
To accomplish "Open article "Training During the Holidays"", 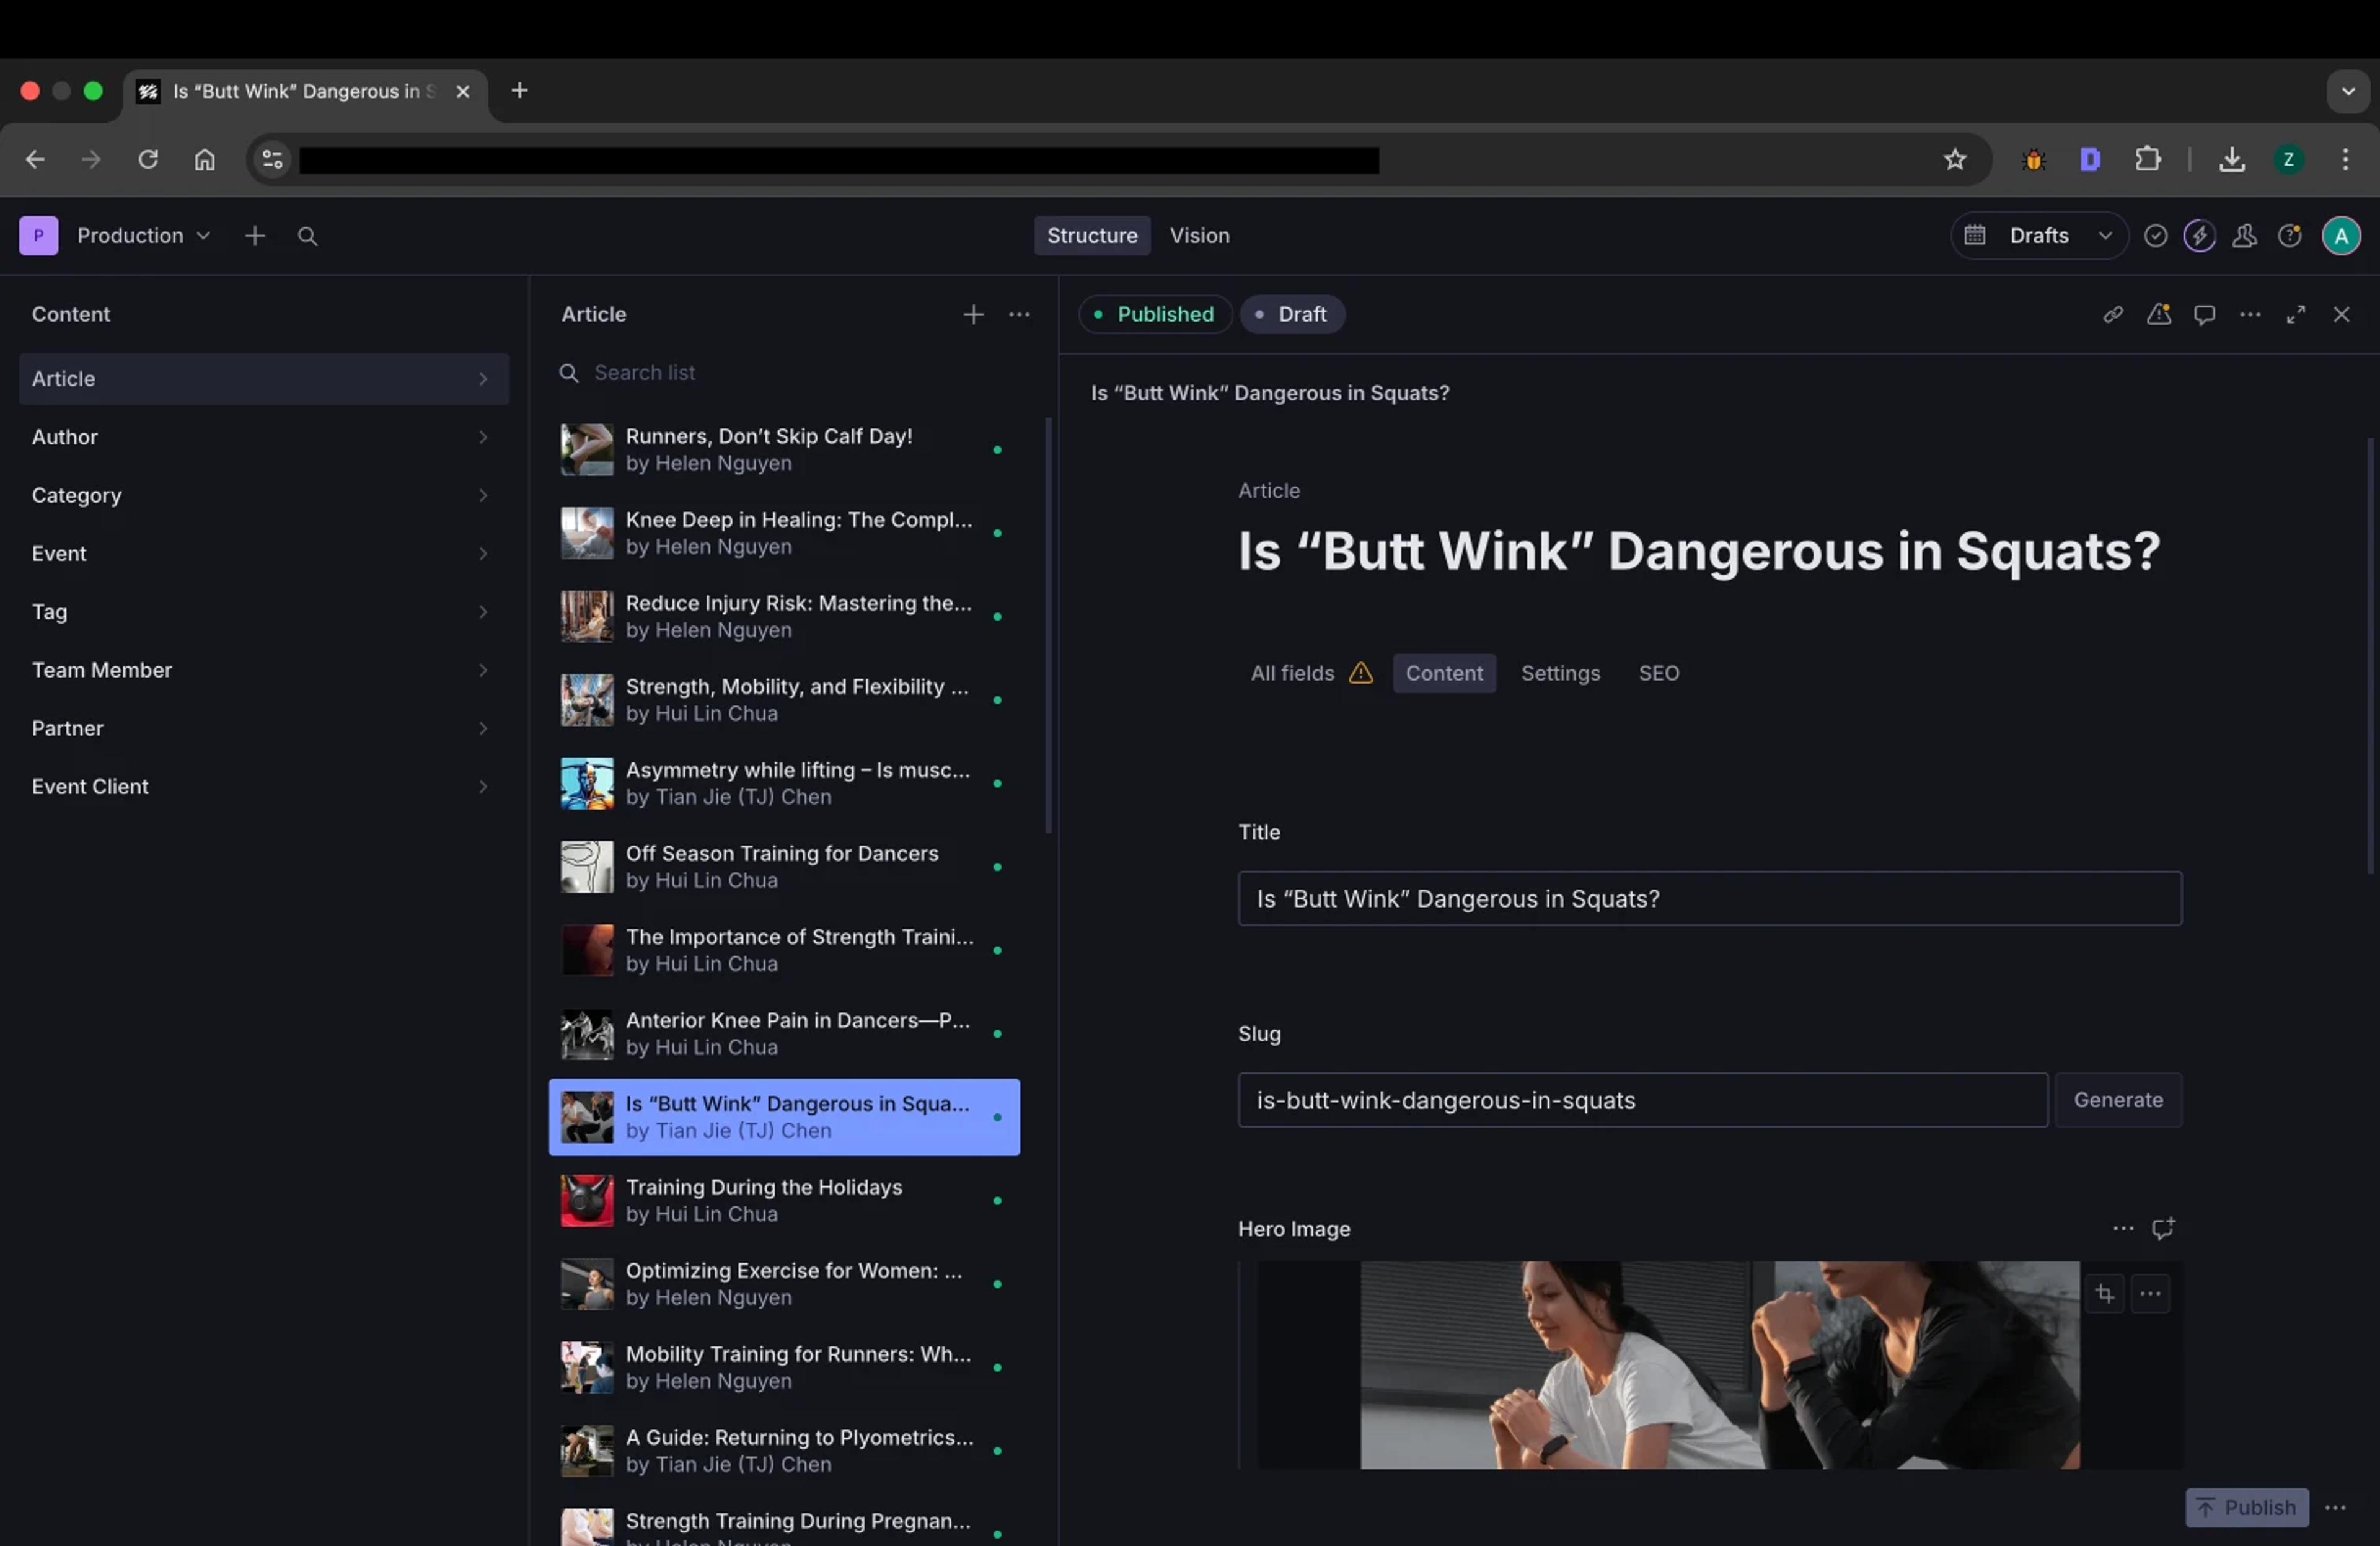I will click(785, 1201).
